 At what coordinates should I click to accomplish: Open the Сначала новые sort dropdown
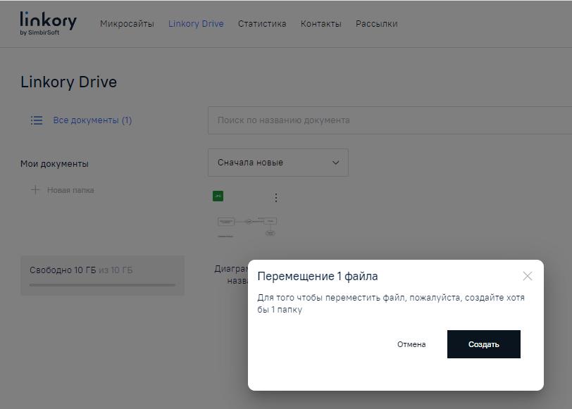tap(278, 163)
